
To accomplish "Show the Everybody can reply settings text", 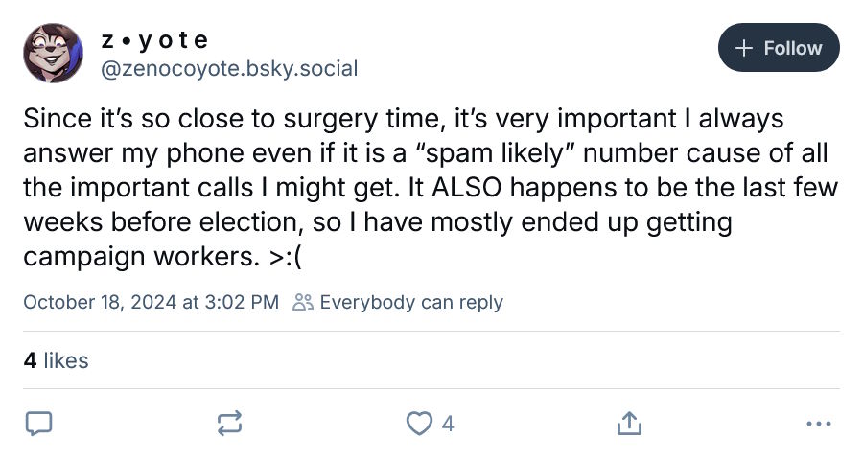I will click(x=411, y=302).
